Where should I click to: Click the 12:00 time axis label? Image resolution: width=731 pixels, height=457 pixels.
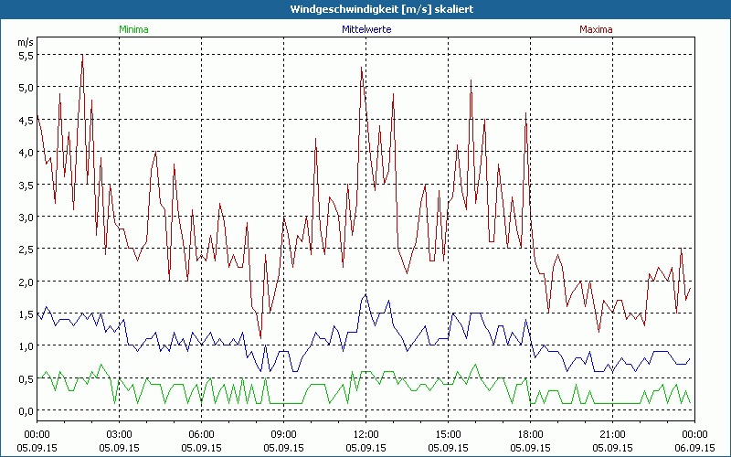(365, 434)
